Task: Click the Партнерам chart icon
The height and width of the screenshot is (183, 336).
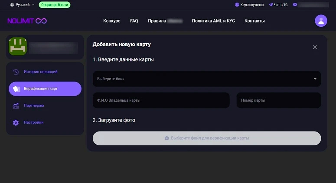Action: (16, 106)
